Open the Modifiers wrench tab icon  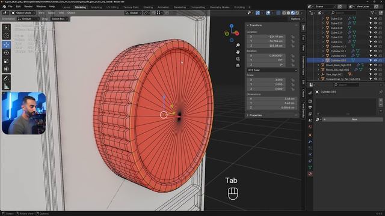[310, 142]
